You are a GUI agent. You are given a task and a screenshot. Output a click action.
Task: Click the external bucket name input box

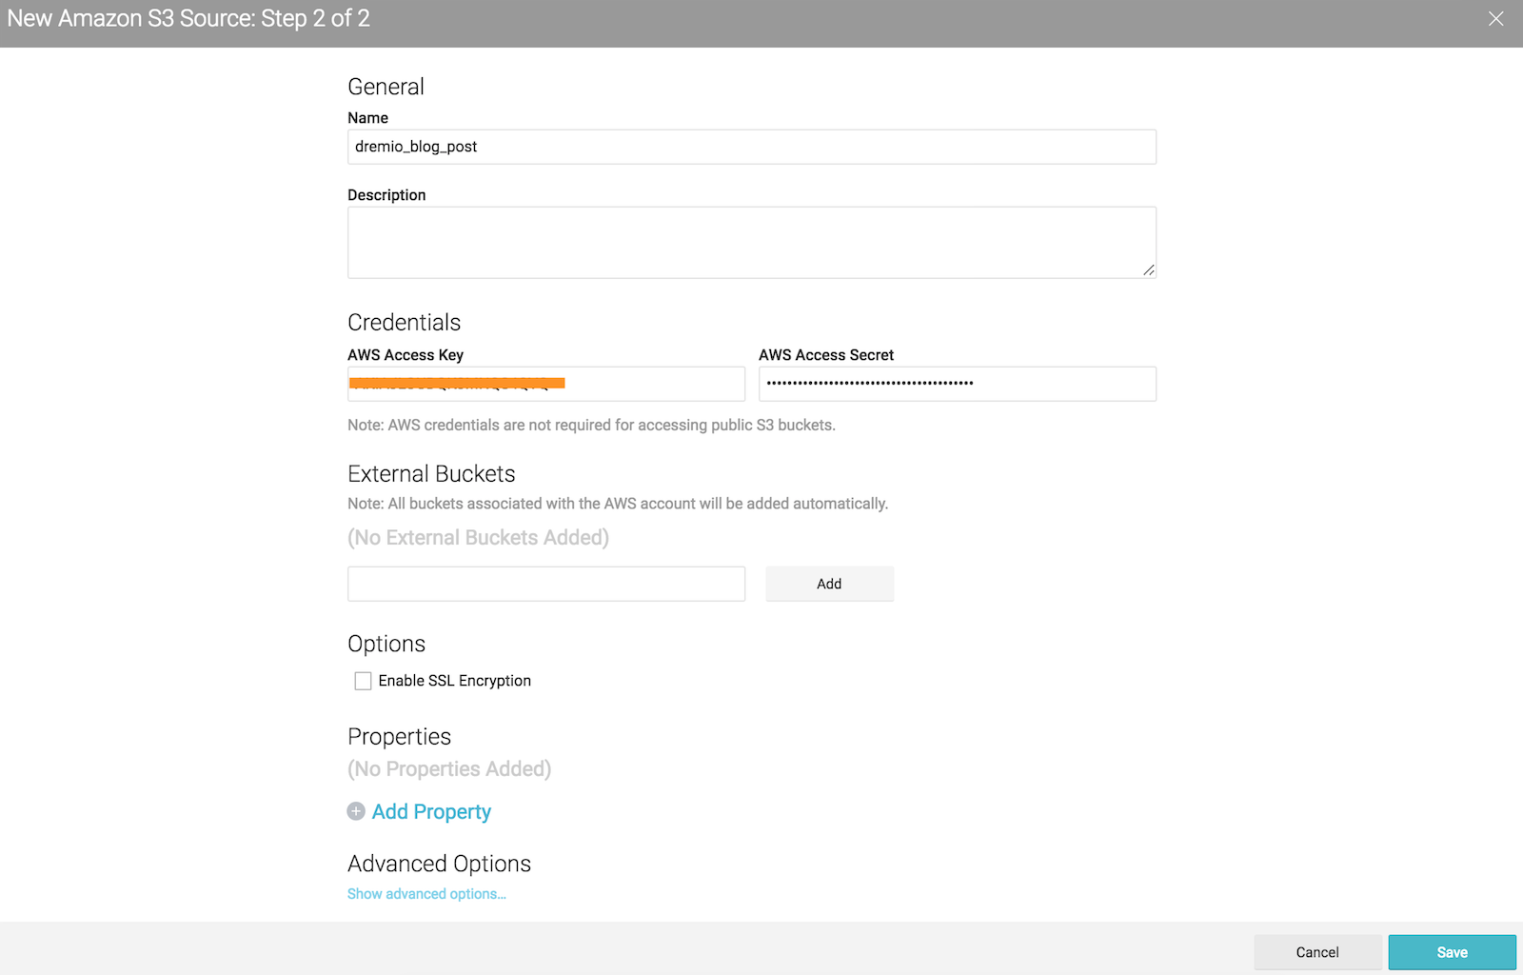(x=545, y=584)
